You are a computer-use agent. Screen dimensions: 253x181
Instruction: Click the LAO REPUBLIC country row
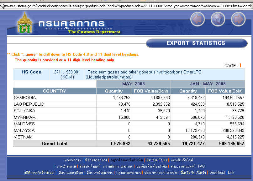pyautogui.click(x=129, y=104)
